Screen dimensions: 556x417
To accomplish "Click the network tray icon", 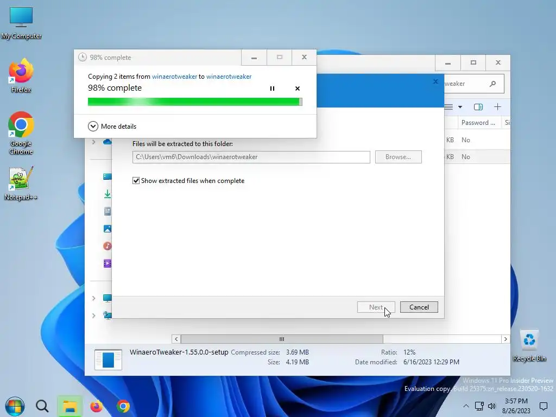I will (x=479, y=406).
